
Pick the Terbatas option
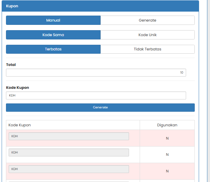pos(53,49)
